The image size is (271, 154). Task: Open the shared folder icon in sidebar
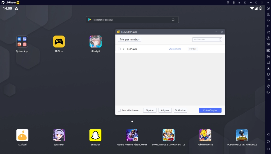pos(268,80)
